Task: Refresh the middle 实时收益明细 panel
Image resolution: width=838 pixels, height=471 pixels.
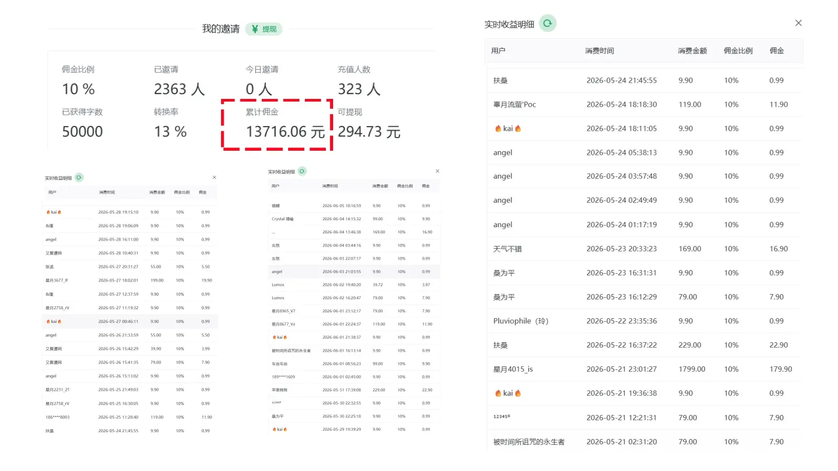Action: click(302, 171)
